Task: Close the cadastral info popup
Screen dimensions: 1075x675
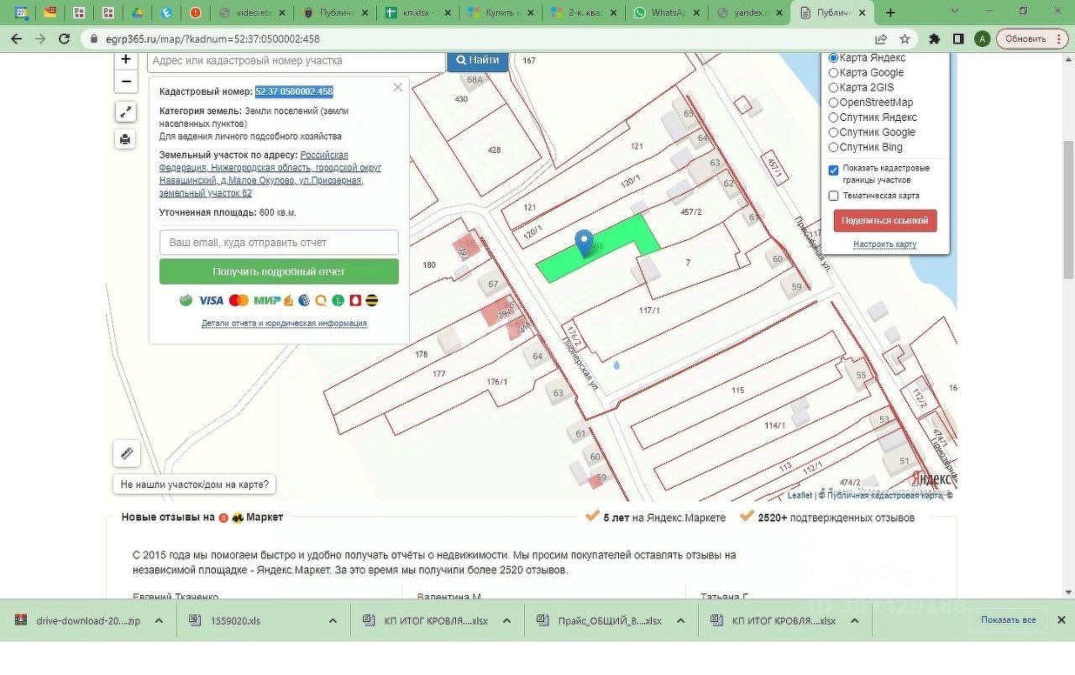Action: [x=398, y=87]
